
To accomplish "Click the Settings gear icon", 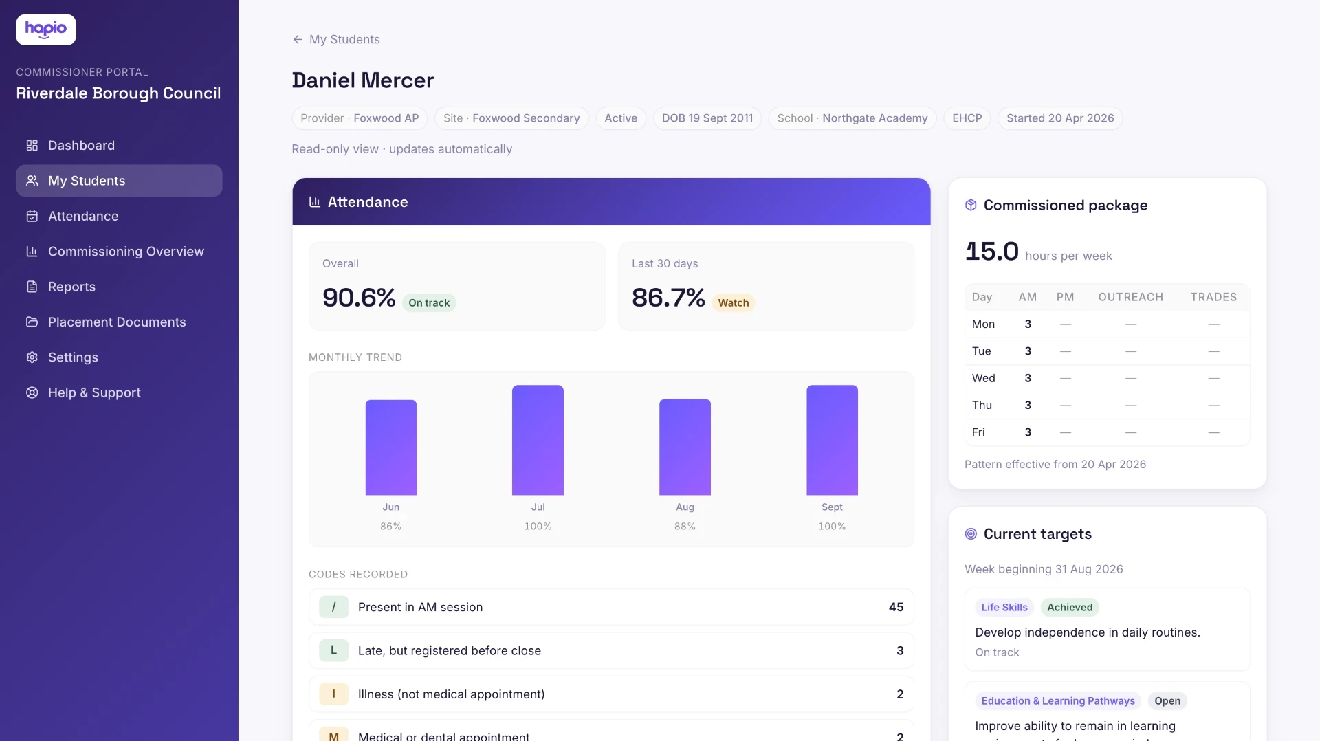I will [32, 357].
